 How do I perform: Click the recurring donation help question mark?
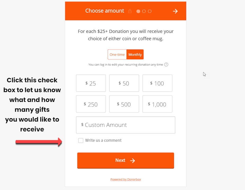tap(166, 65)
